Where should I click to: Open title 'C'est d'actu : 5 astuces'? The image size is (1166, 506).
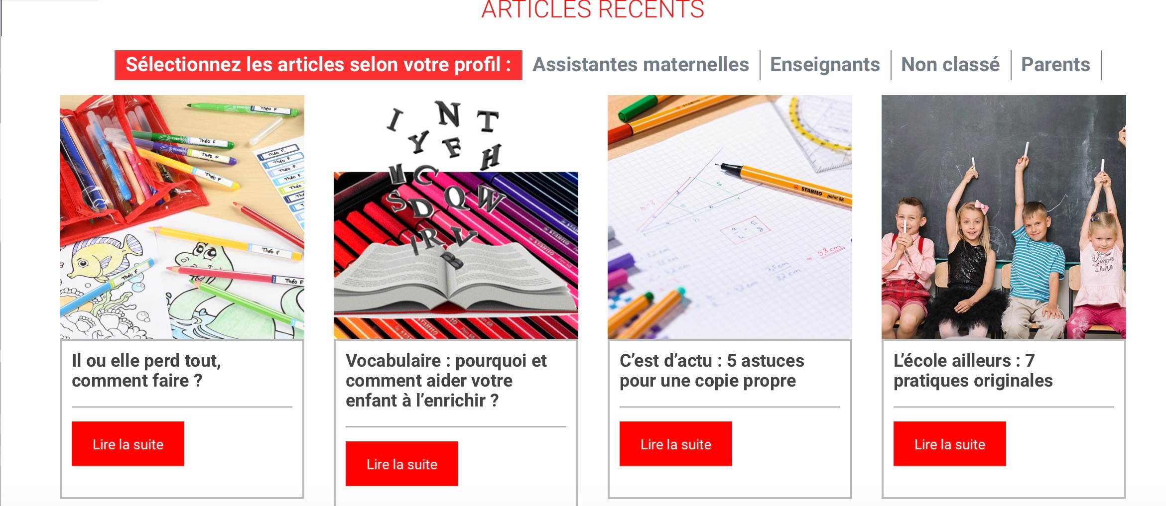[712, 371]
